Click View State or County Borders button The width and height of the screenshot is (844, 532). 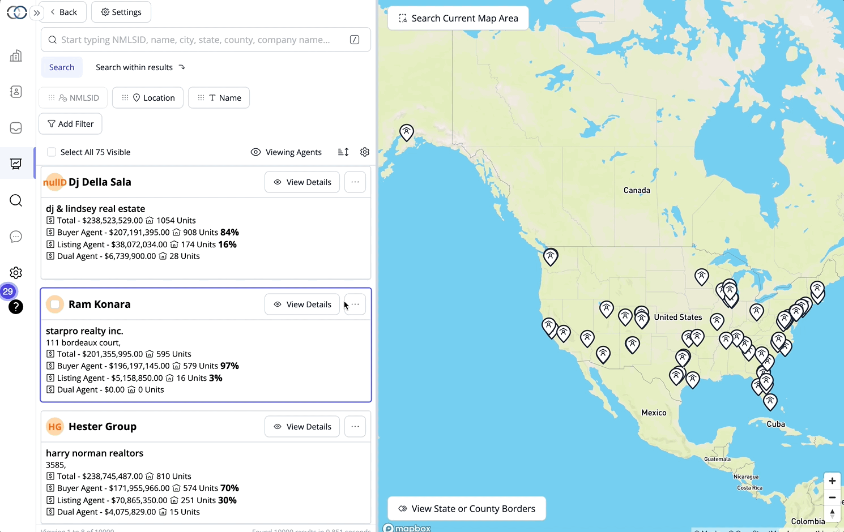coord(466,508)
